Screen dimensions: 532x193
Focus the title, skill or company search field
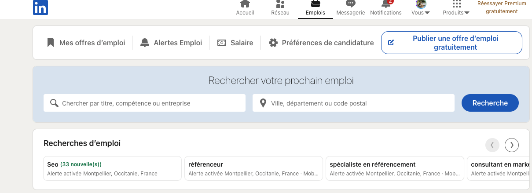pos(144,103)
